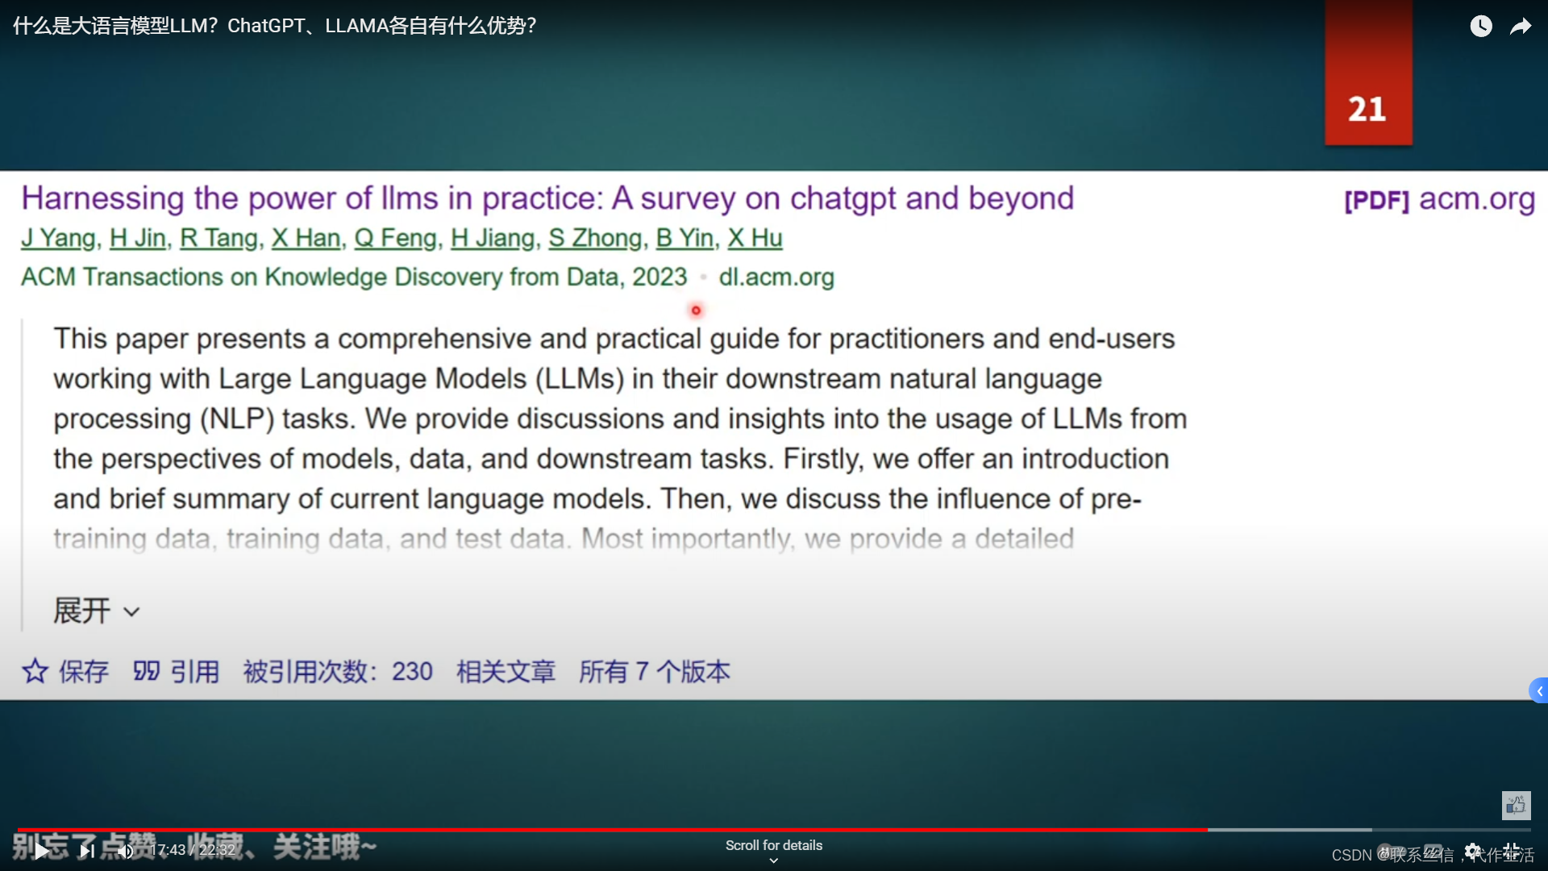Open the paper title Harnessing the power of llms
This screenshot has height=871, width=1548.
[547, 198]
